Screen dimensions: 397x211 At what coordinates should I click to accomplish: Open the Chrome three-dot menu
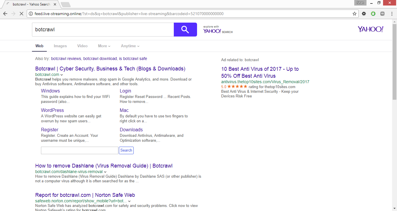pyautogui.click(x=391, y=14)
